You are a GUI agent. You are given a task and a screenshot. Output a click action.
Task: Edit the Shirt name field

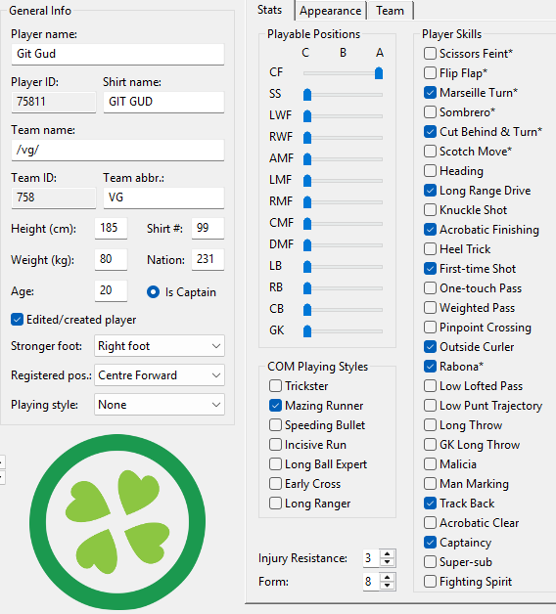[163, 102]
